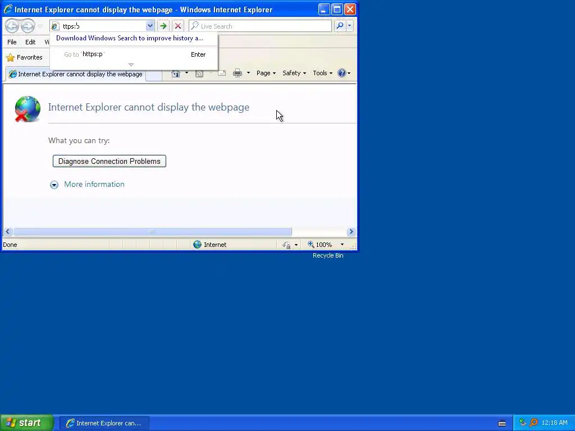Screen dimensions: 575x431
Task: Minimize the Internet Explorer window
Action: pos(323,10)
